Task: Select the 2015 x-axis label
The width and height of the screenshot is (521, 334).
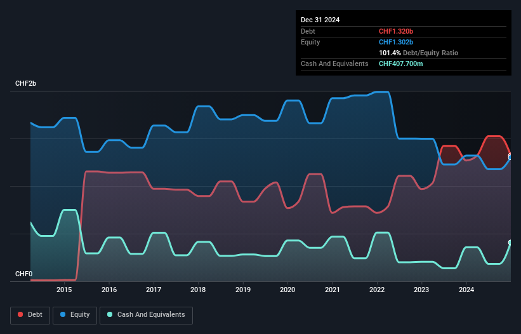Action: click(x=64, y=290)
